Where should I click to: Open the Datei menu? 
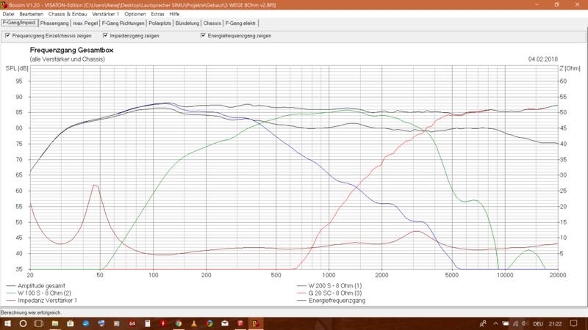pyautogui.click(x=9, y=14)
